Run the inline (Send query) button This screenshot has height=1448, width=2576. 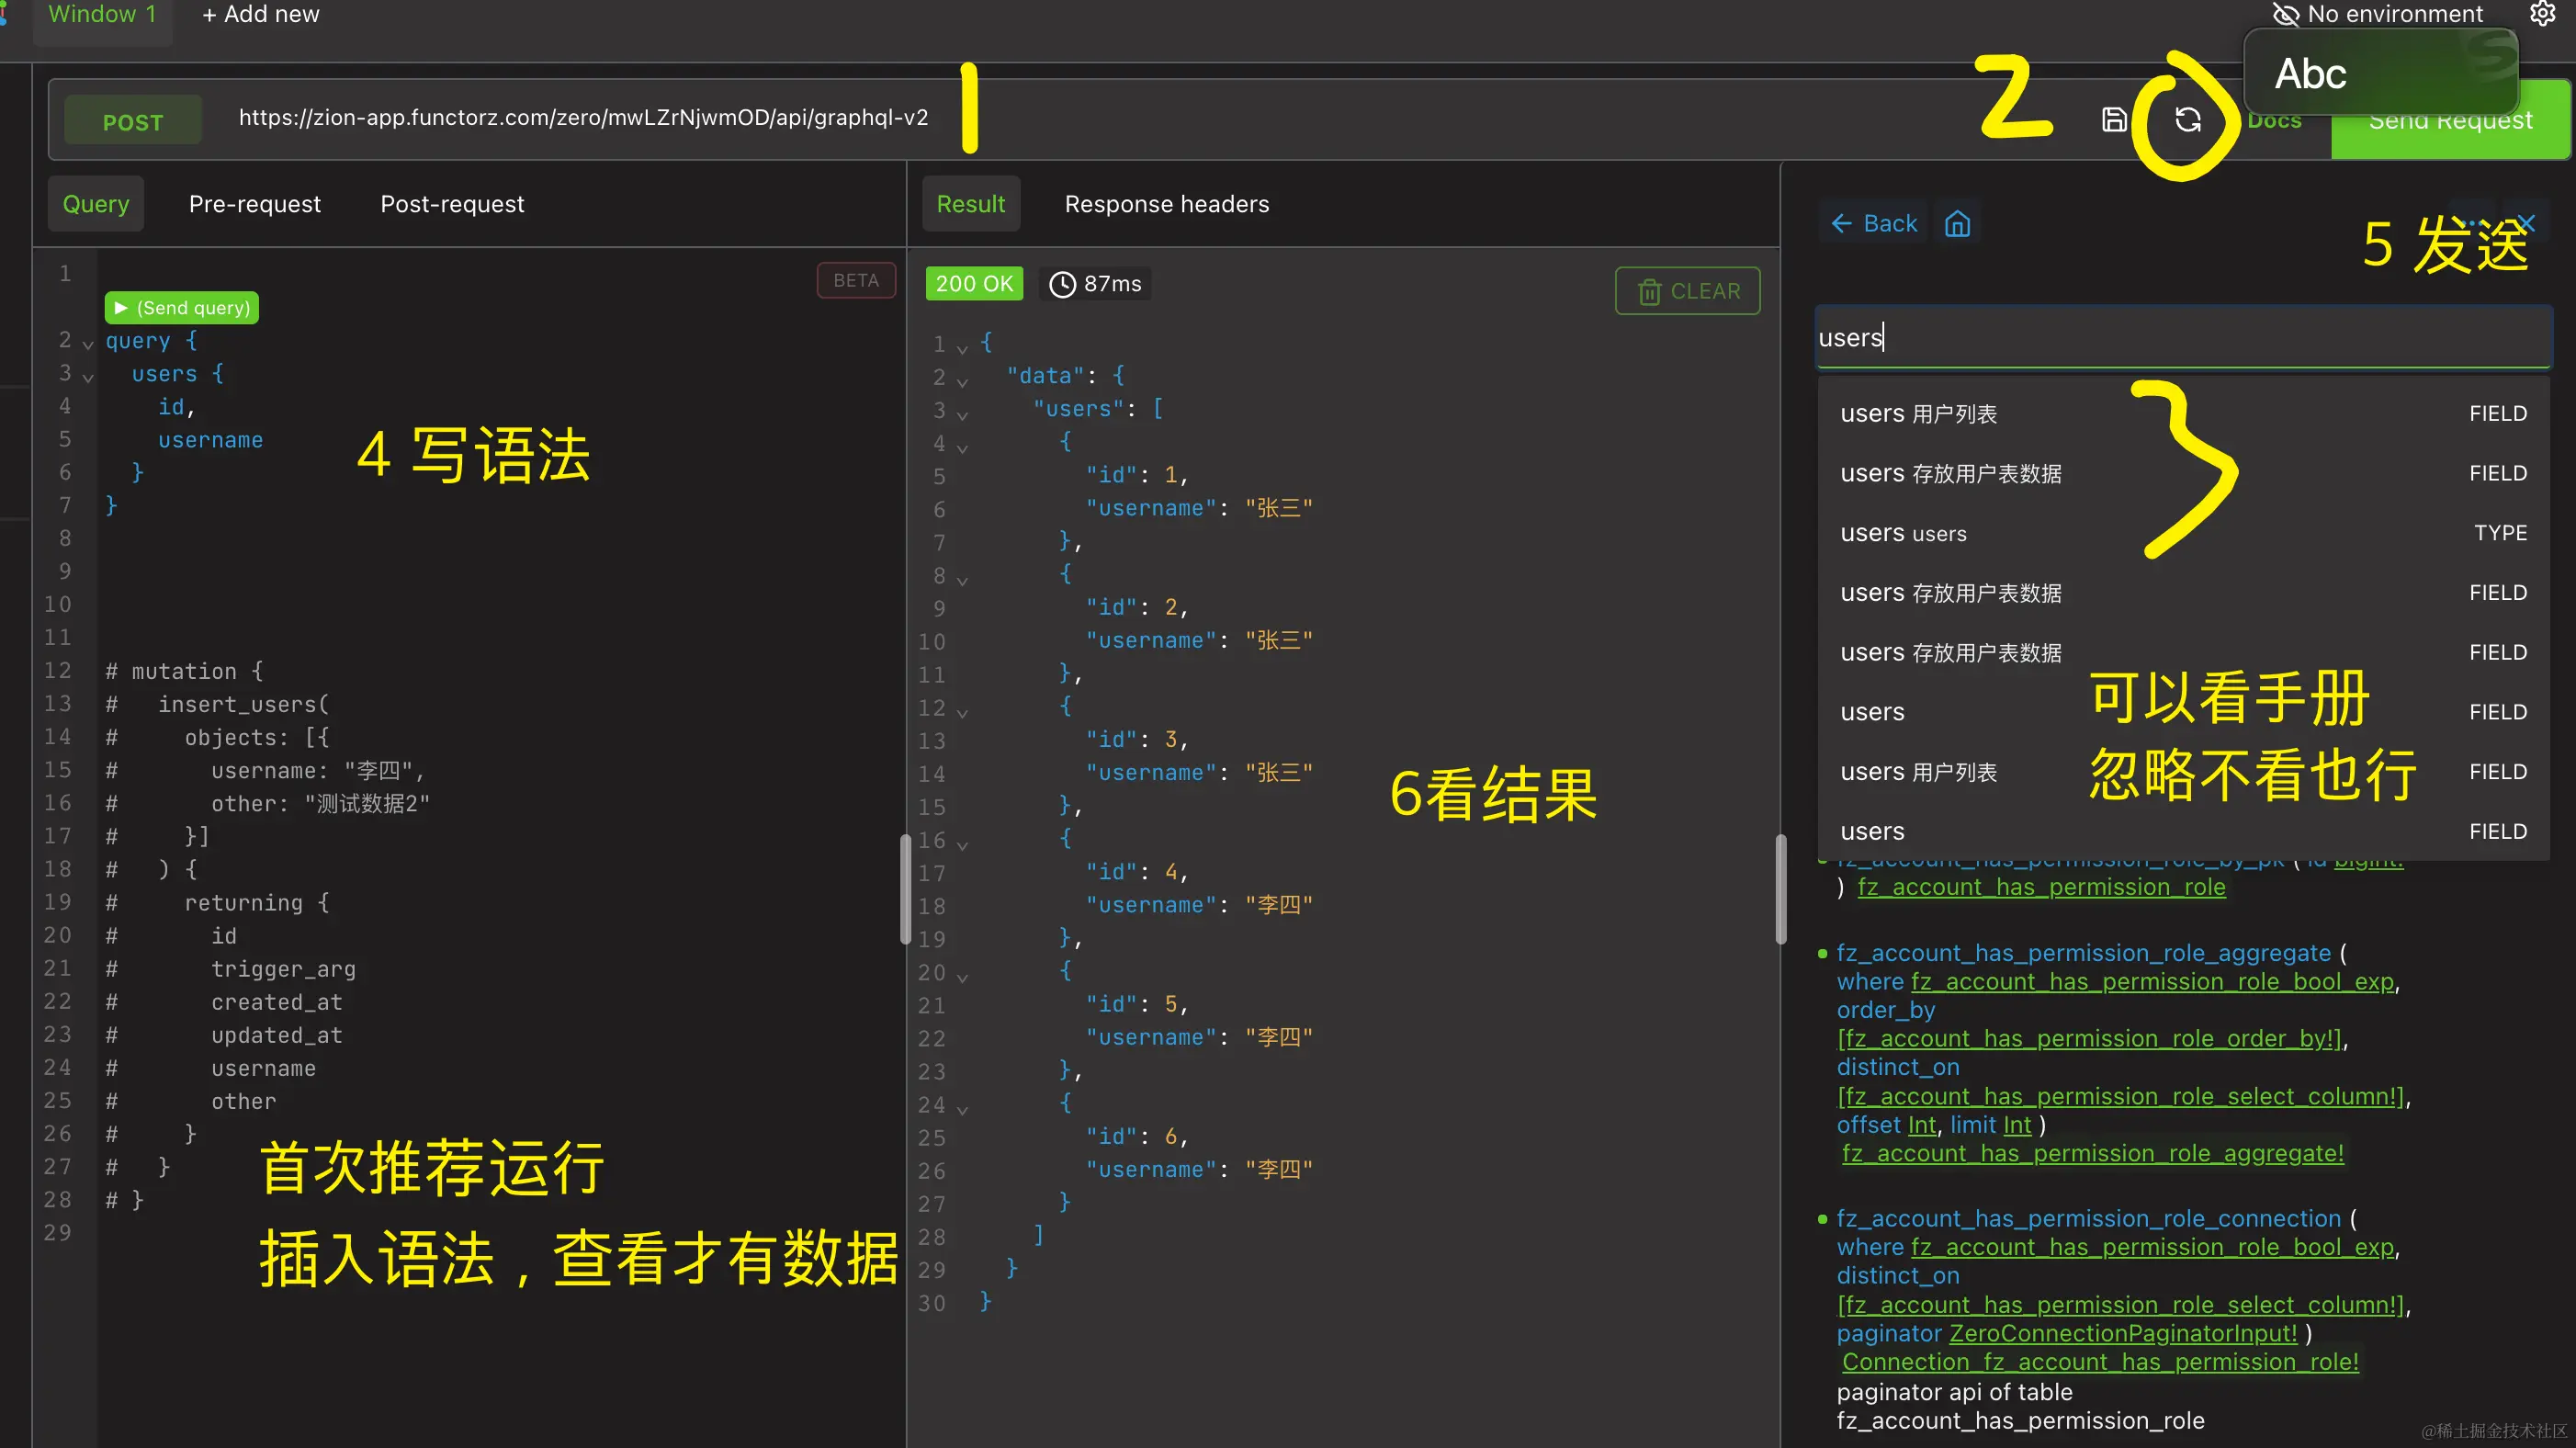click(x=182, y=307)
